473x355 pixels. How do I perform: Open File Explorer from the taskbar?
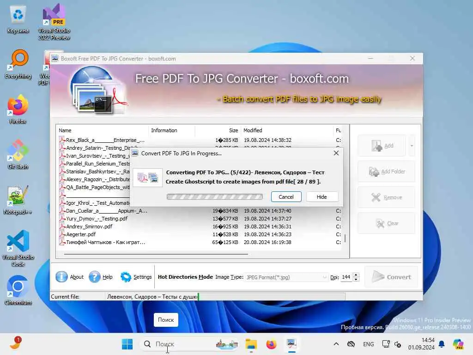[x=251, y=344]
